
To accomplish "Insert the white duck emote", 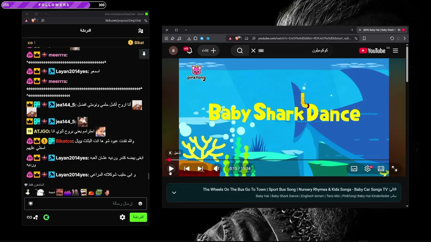I will [x=28, y=192].
